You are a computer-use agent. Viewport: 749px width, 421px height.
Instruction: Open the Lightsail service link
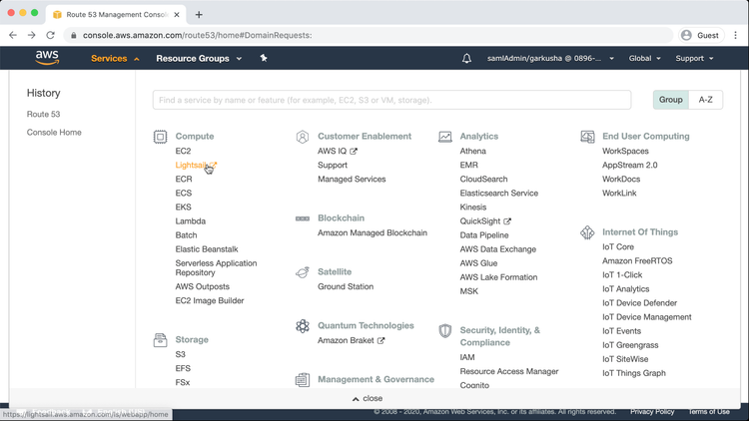pos(191,166)
